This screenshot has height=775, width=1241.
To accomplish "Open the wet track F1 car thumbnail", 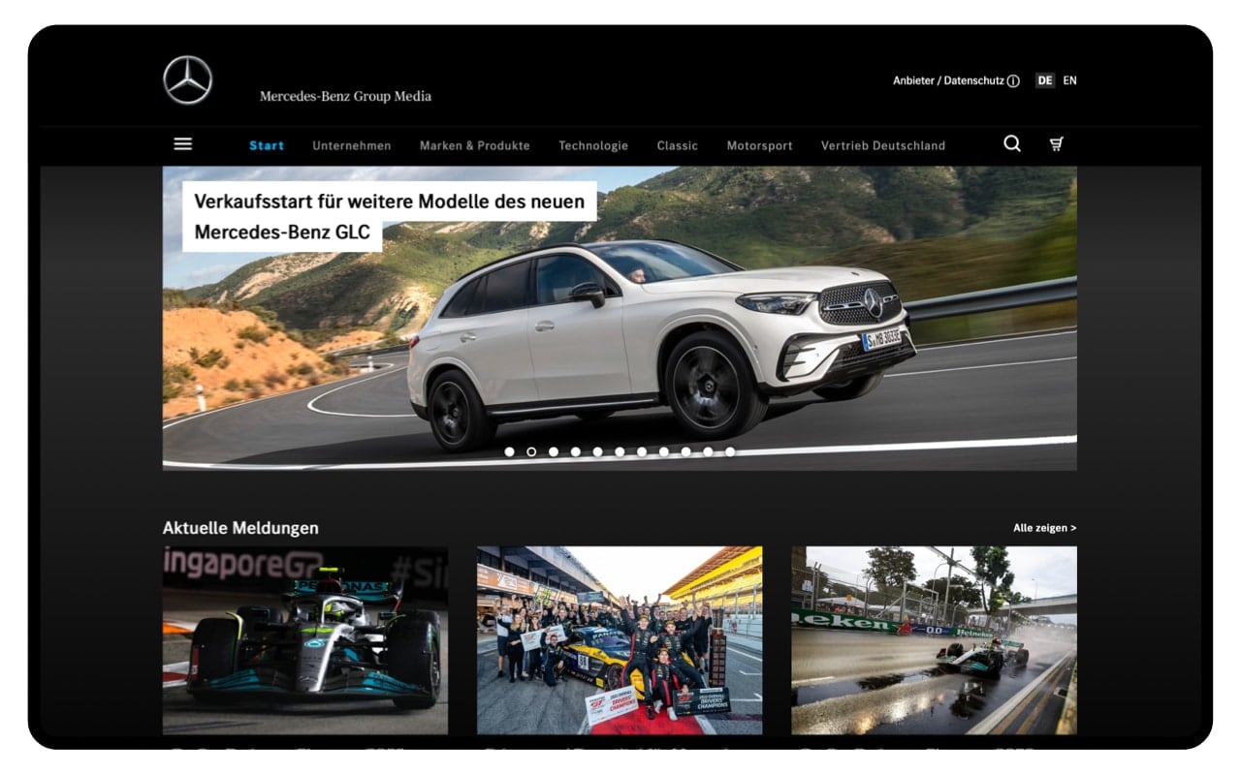I will pos(934,640).
